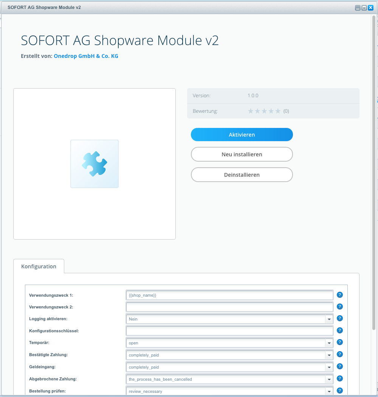Click help icon for Bestätigte Zahlung
Image resolution: width=378 pixels, height=397 pixels.
tap(339, 355)
